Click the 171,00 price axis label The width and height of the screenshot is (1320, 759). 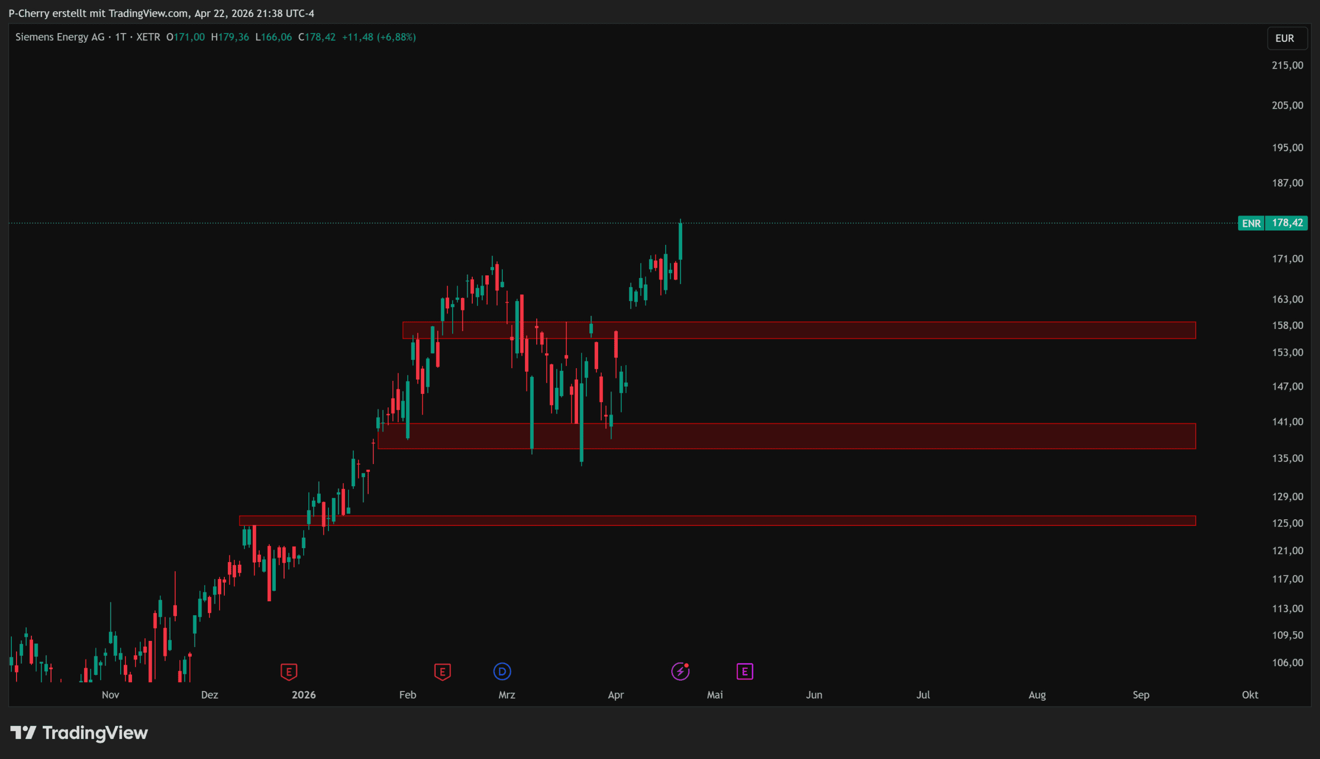(1287, 258)
